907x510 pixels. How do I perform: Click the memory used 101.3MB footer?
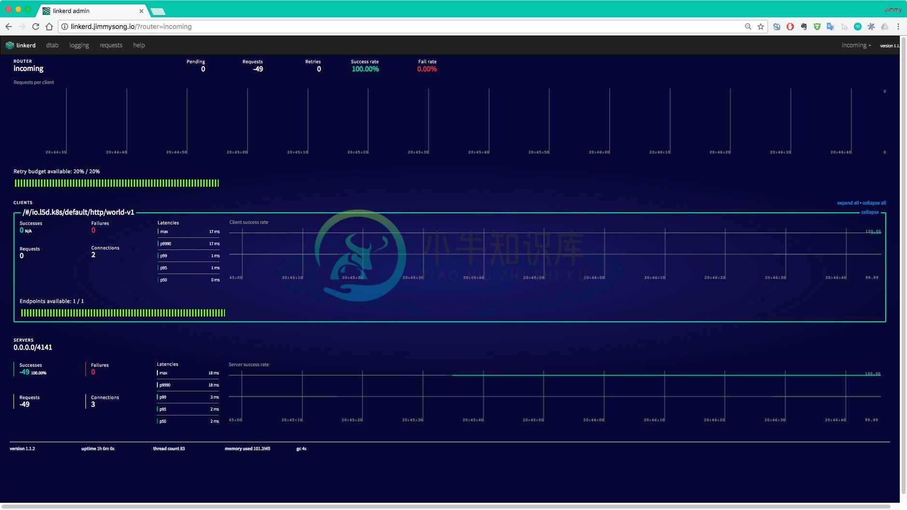(x=248, y=449)
